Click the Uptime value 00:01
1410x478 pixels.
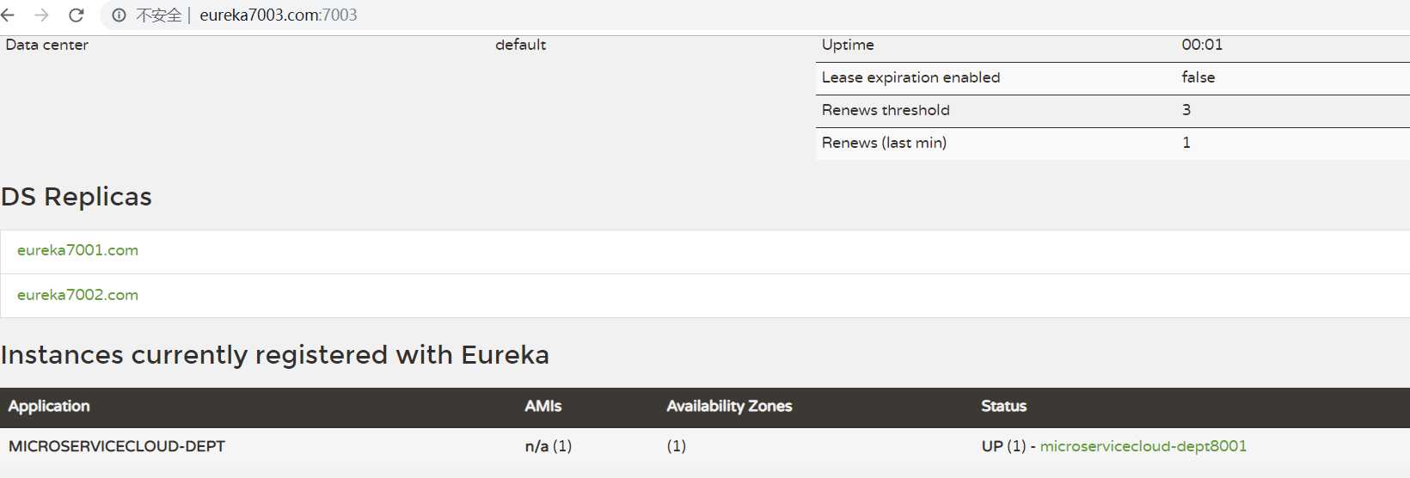[x=1202, y=45]
